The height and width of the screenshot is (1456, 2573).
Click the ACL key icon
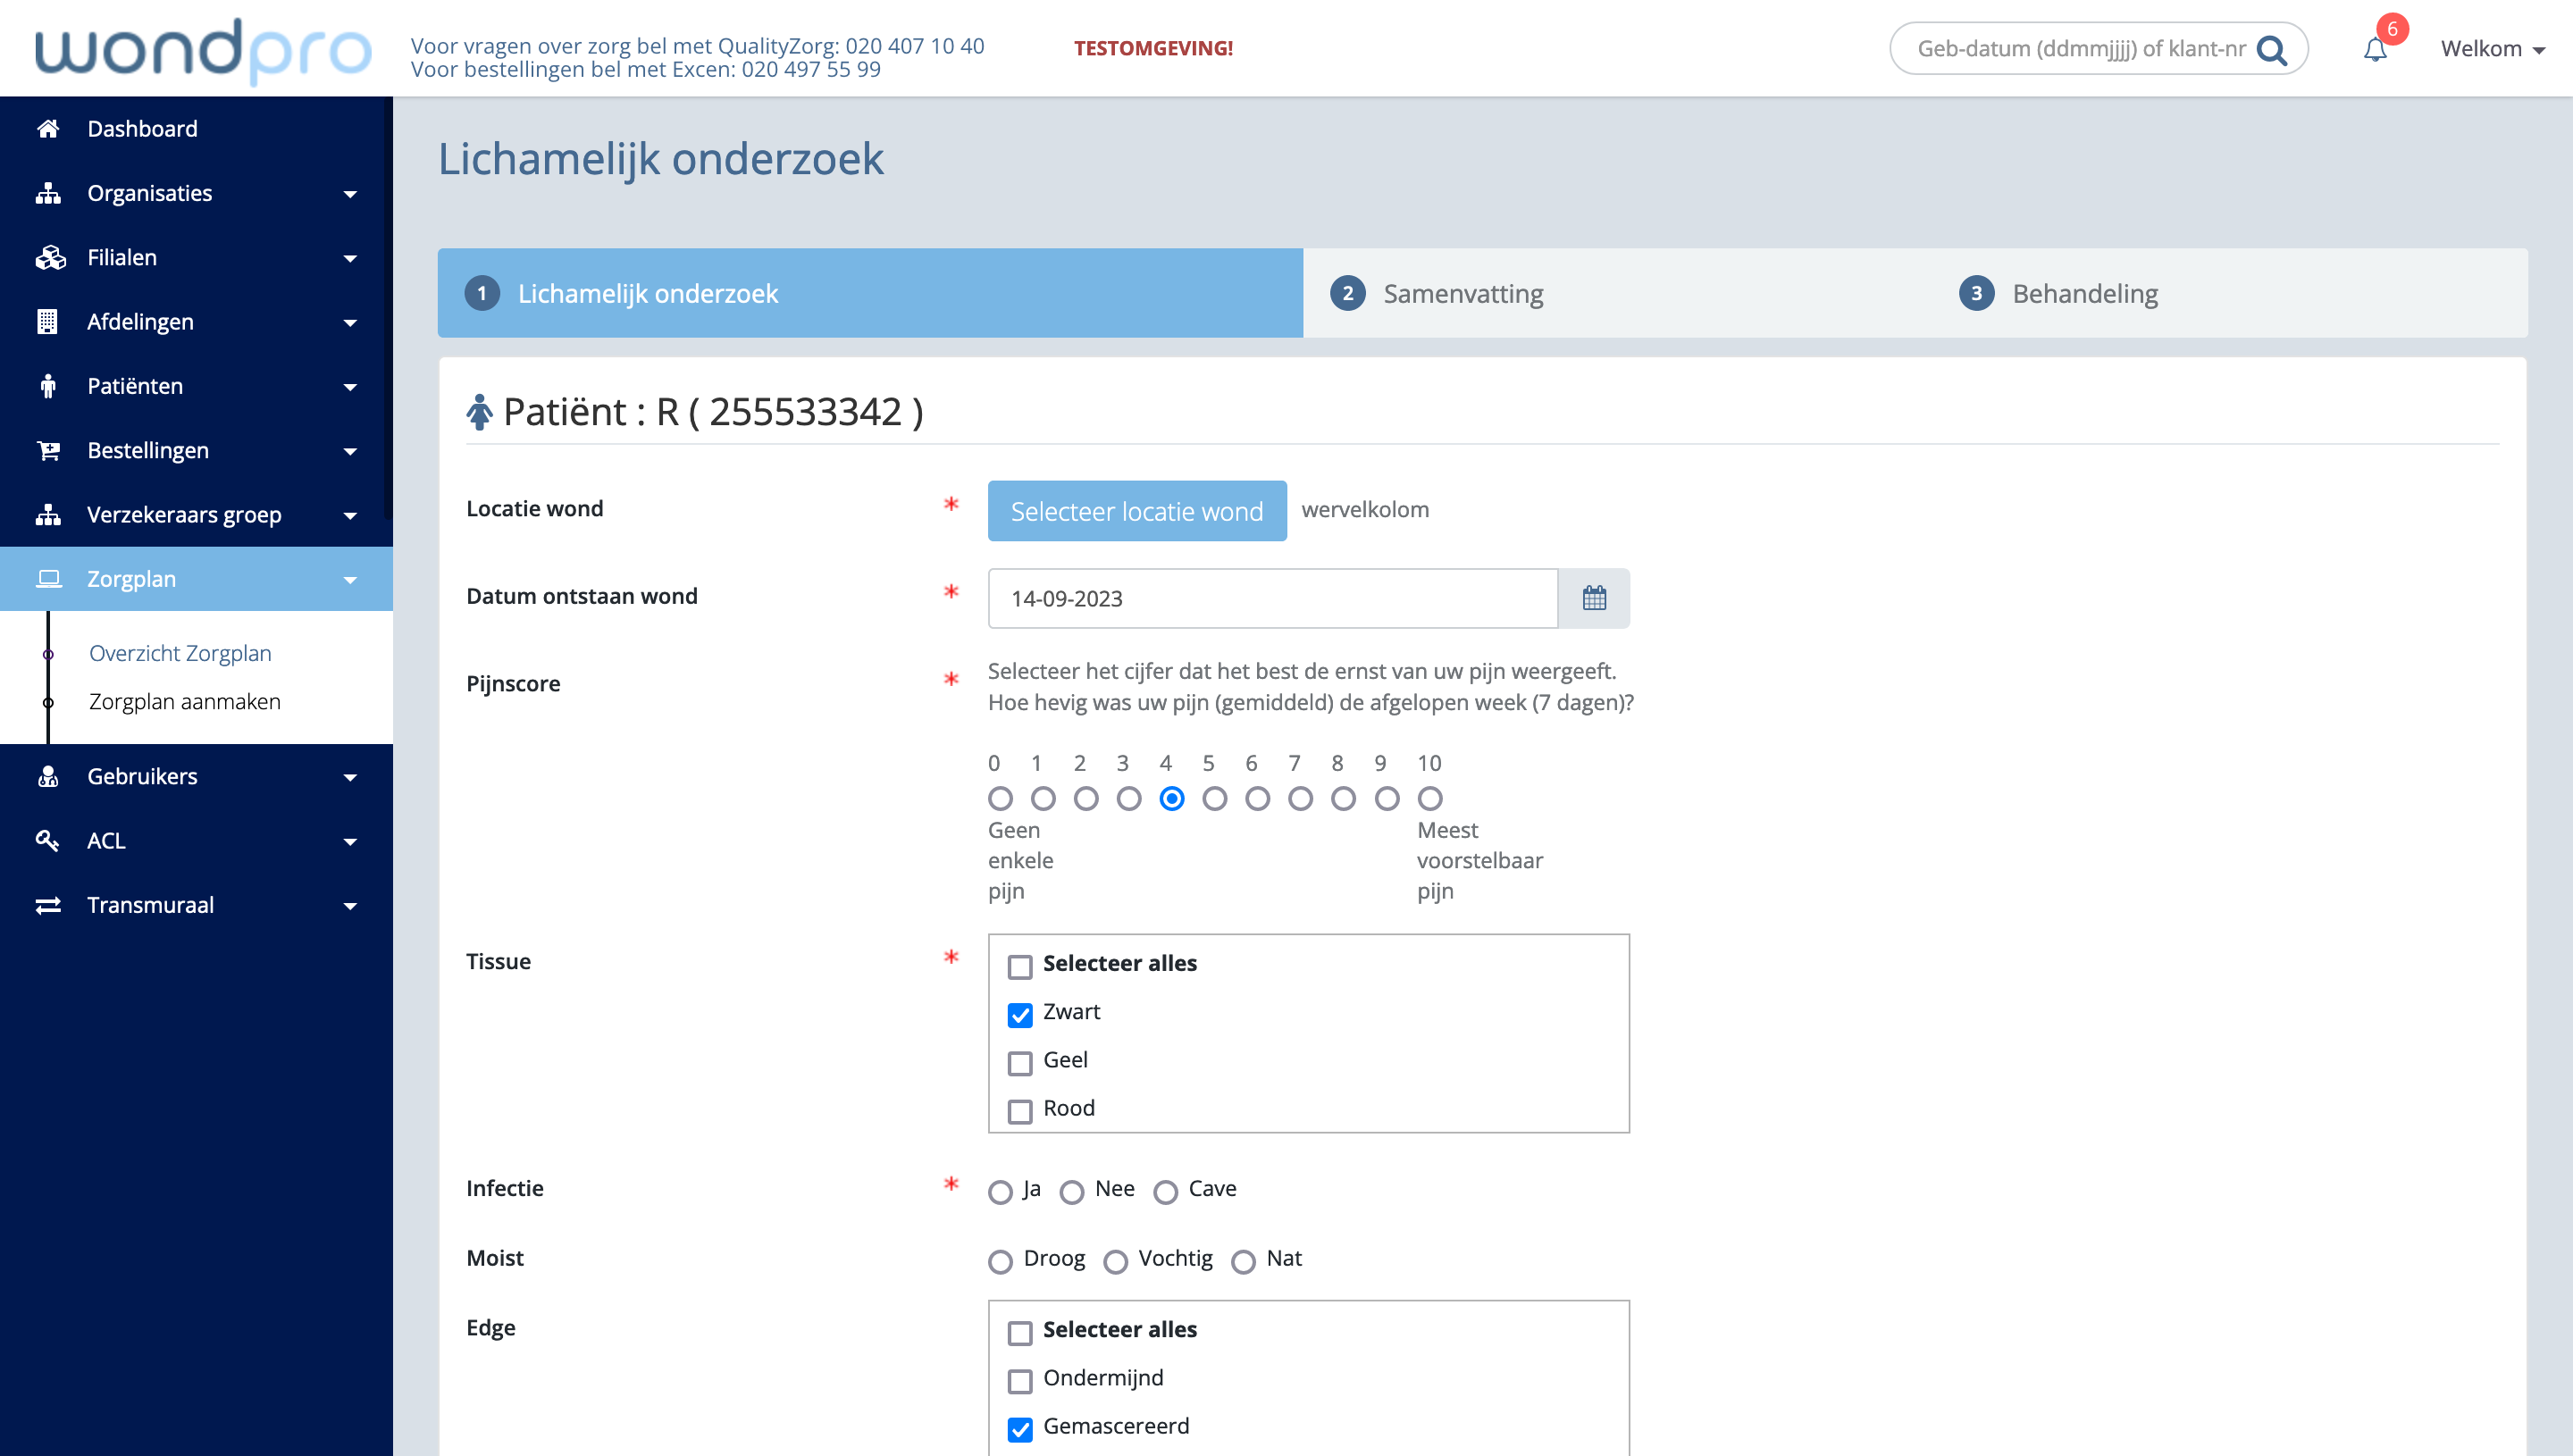(x=47, y=840)
